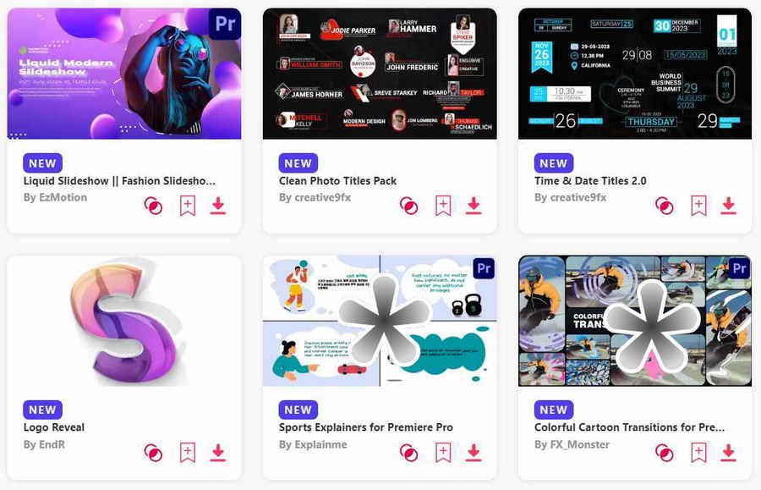The width and height of the screenshot is (761, 490).
Task: Open the Logo Reveal S preview thumbnail
Action: click(124, 321)
